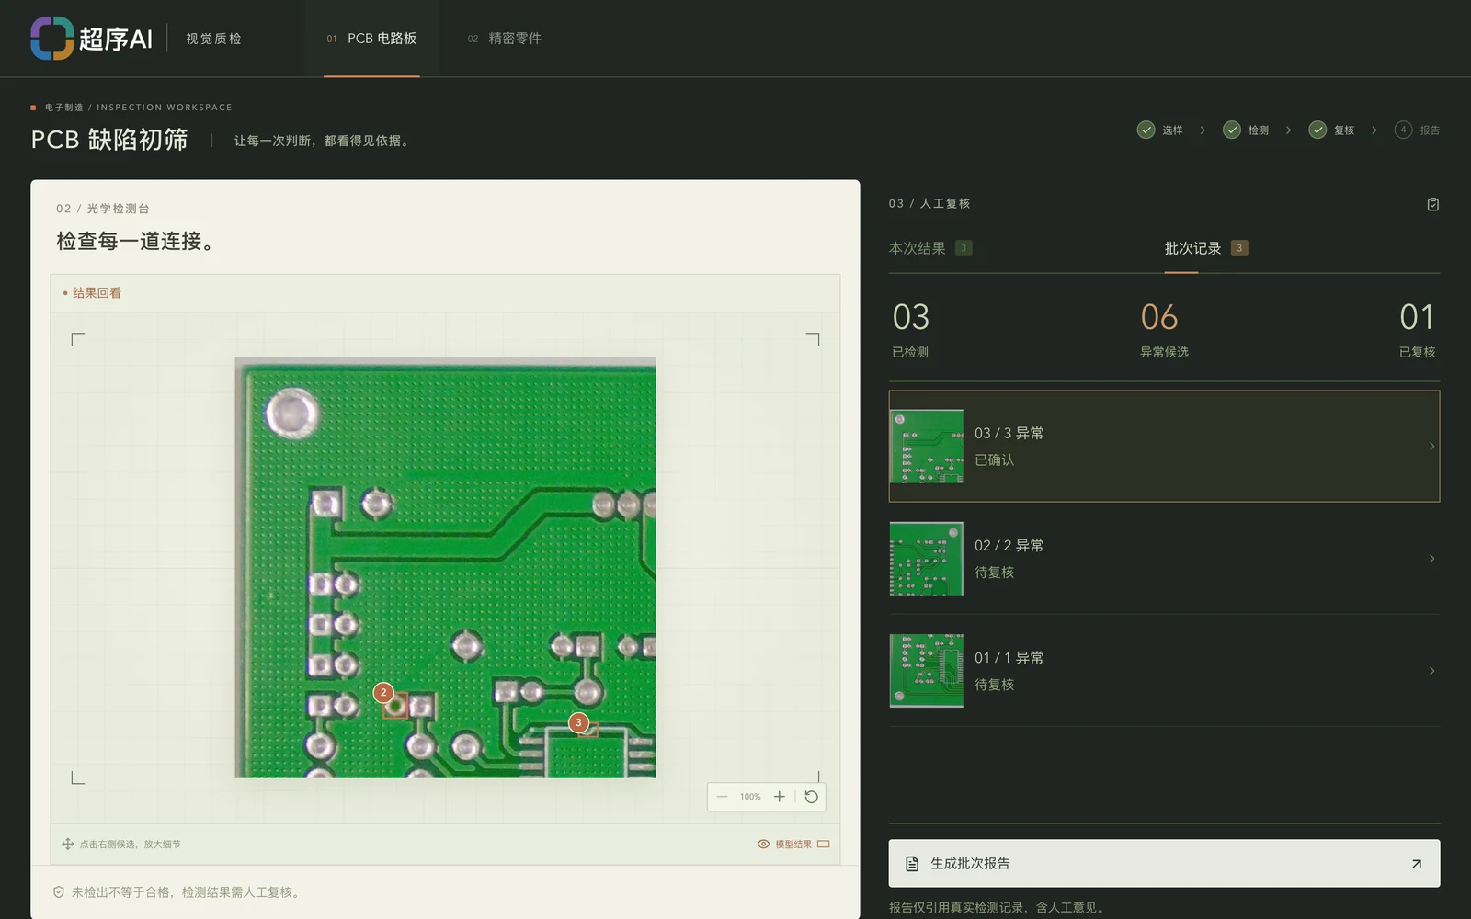Zoom in with the plus button
The width and height of the screenshot is (1471, 919).
pos(780,797)
